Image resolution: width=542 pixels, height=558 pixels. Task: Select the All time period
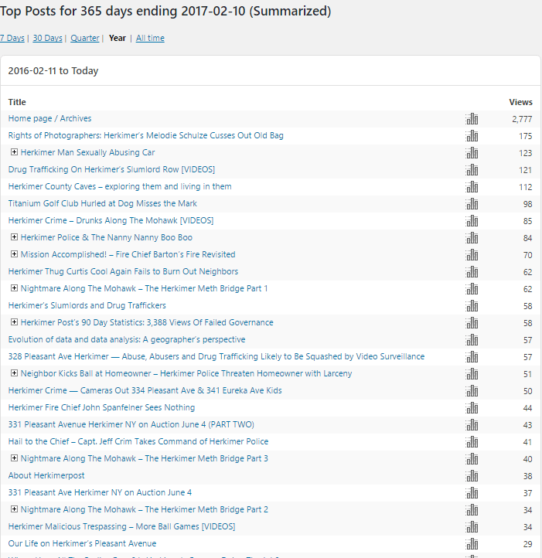(x=150, y=38)
